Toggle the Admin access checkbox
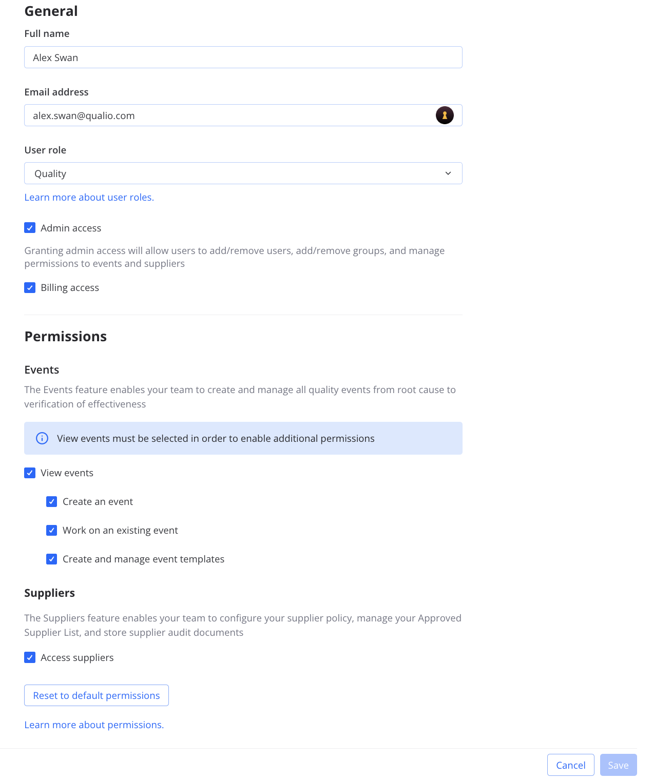Viewport: 653px width, 780px height. [30, 228]
